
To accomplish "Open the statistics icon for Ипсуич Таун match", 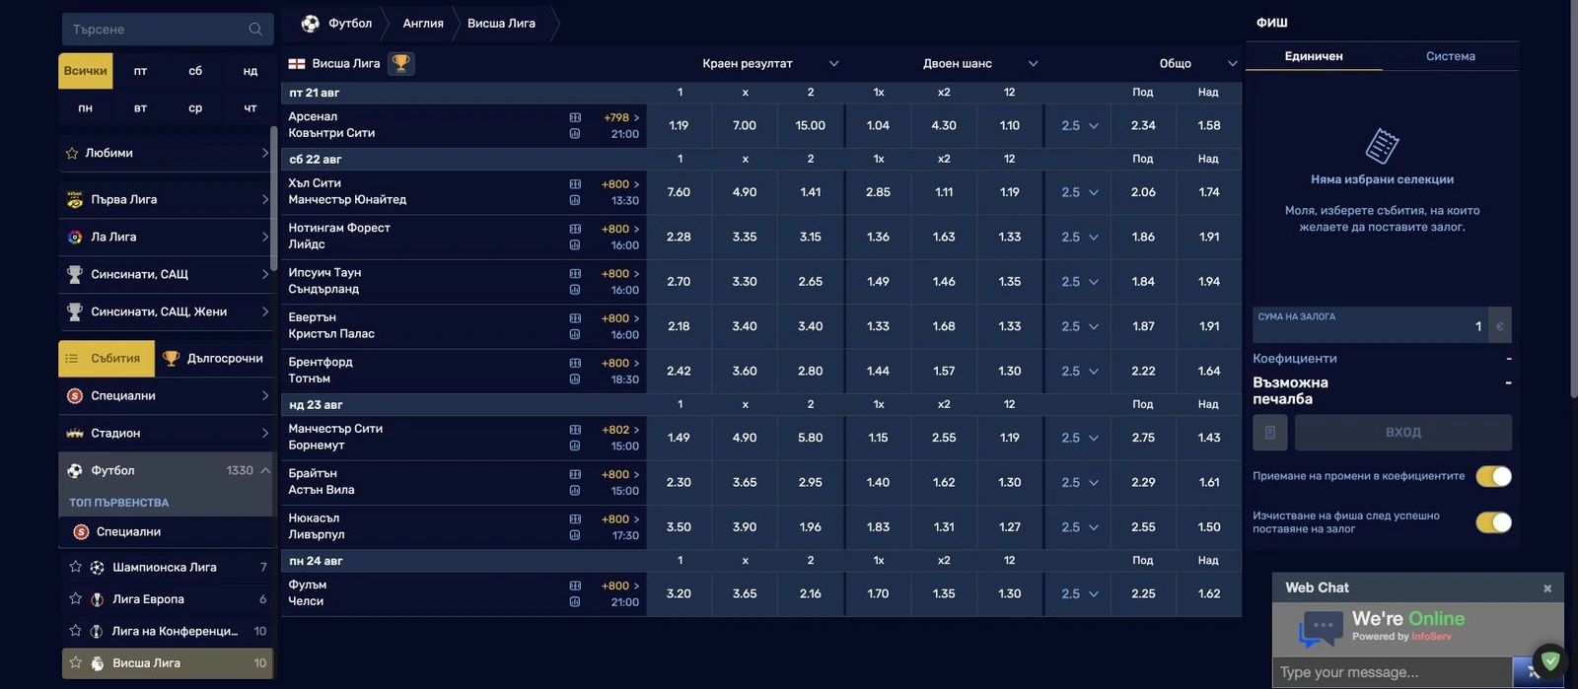I will click(x=575, y=290).
